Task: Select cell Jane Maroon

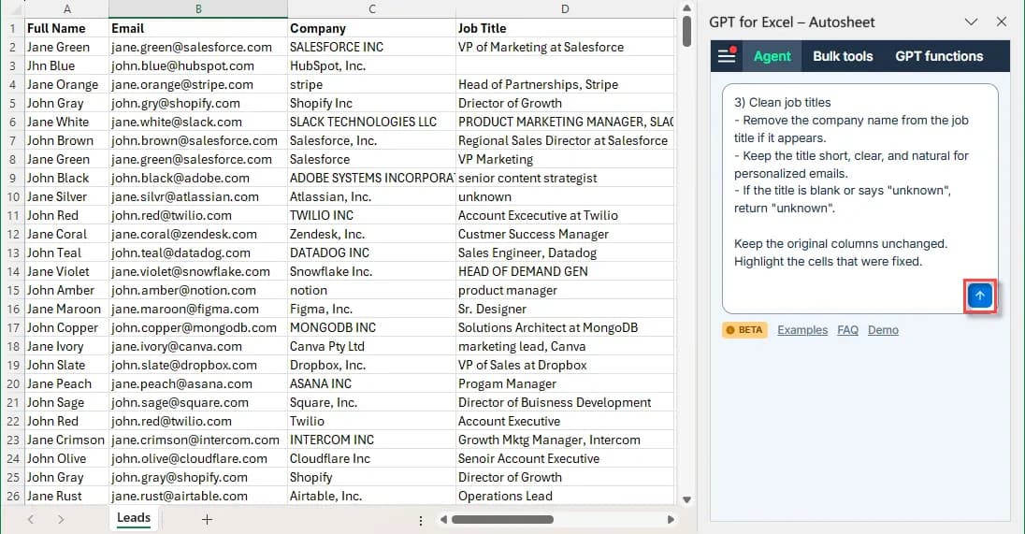Action: point(66,310)
